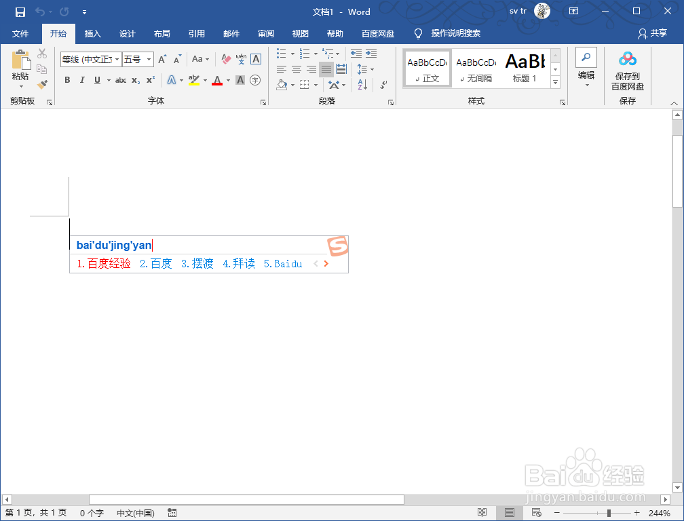Click the 共享 Share button
Screen dimensions: 684x521
[653, 33]
